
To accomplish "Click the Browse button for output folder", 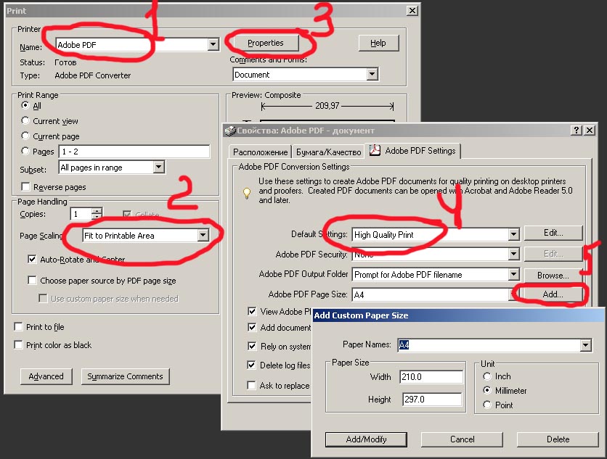I will [x=553, y=276].
